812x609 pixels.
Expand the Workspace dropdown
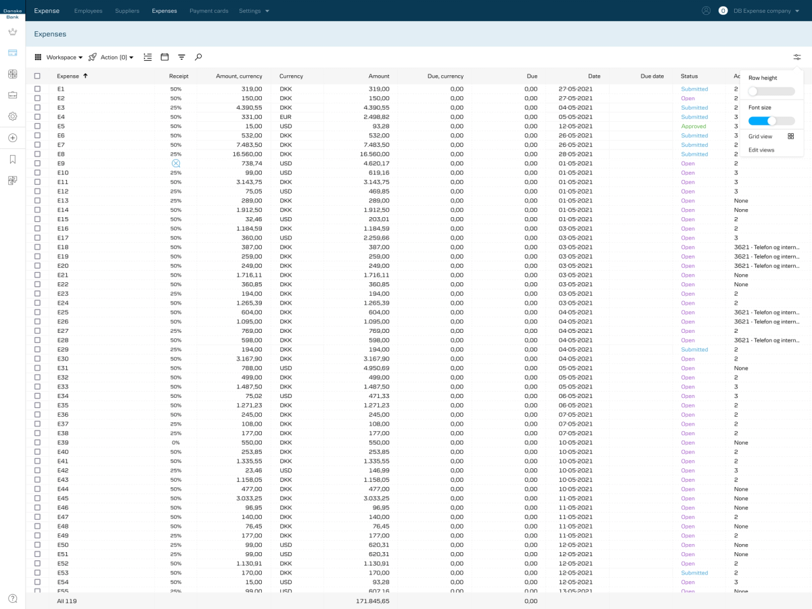tap(59, 58)
